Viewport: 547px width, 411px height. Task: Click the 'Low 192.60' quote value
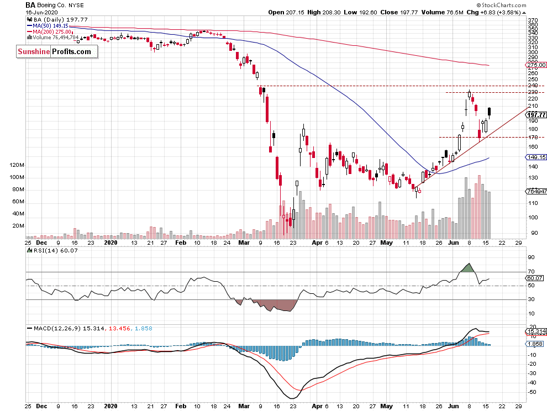[360, 12]
